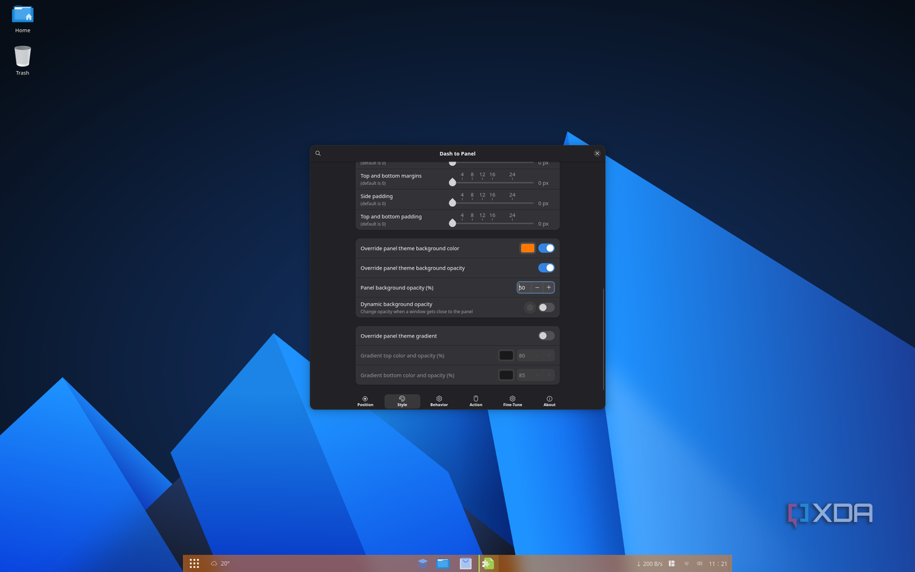Click 'Side padding' label
Image resolution: width=915 pixels, height=572 pixels.
[x=377, y=196]
